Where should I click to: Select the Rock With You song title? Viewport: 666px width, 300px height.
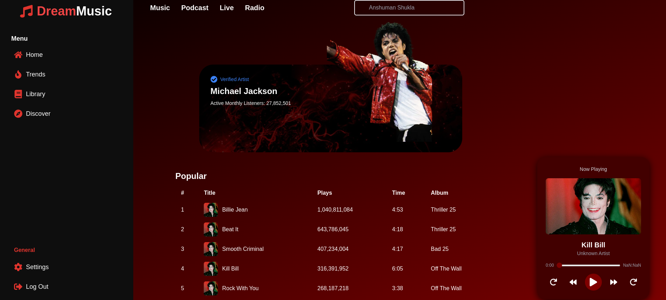pyautogui.click(x=240, y=288)
